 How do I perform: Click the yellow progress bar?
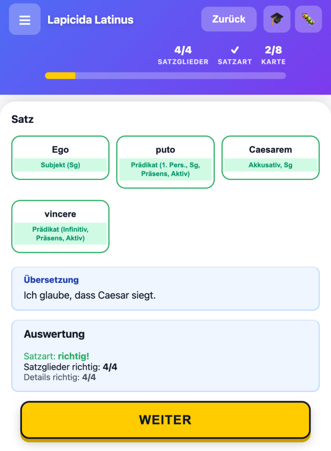click(x=60, y=76)
